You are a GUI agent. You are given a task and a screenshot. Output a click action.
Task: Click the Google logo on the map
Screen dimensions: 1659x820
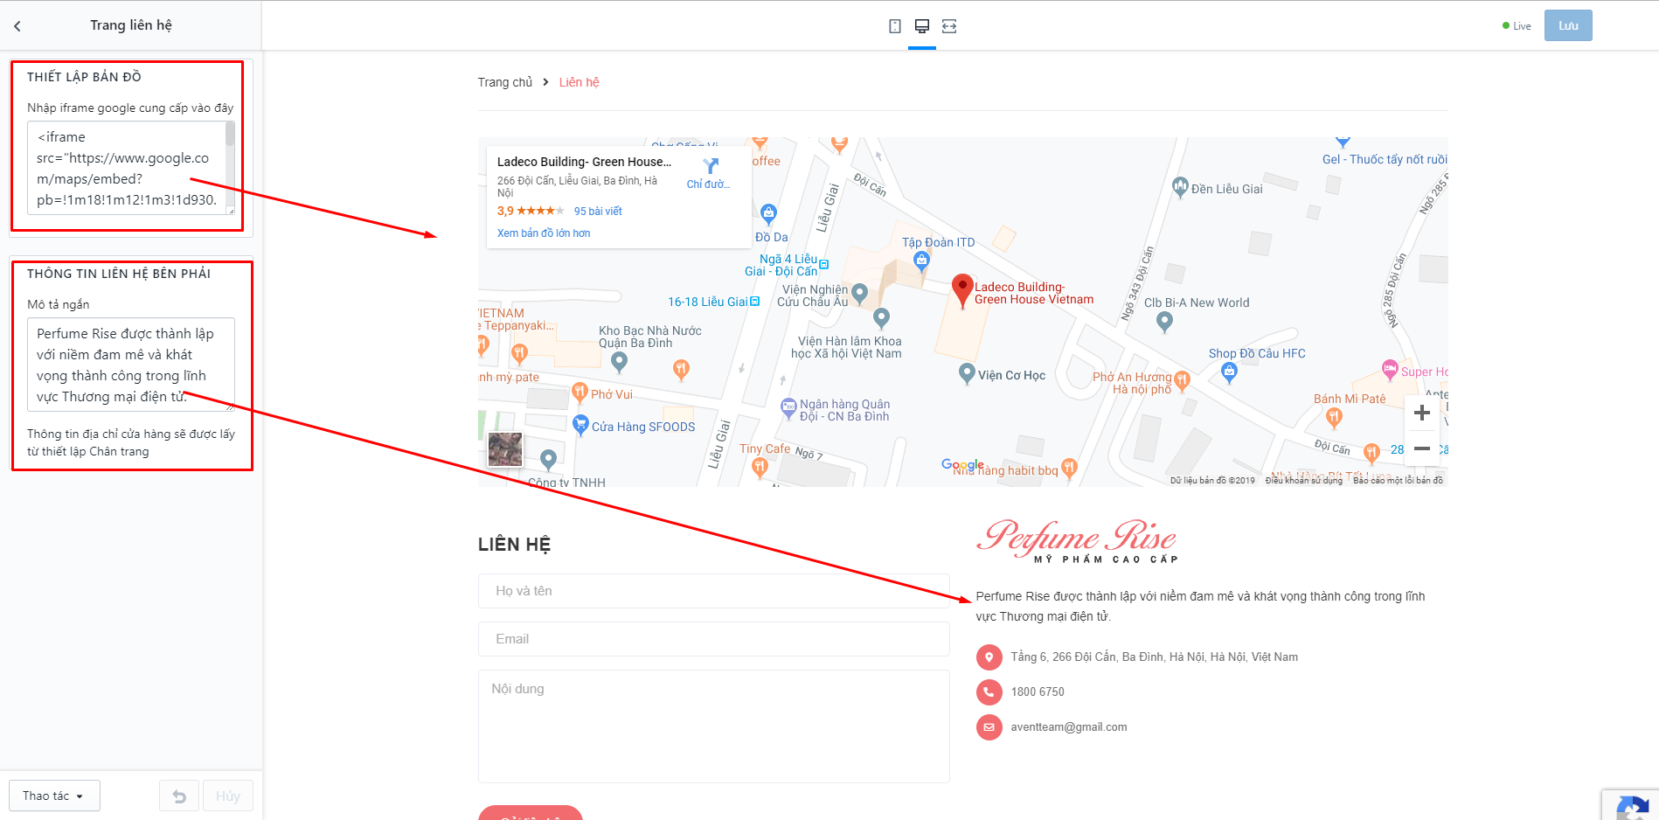pos(962,464)
